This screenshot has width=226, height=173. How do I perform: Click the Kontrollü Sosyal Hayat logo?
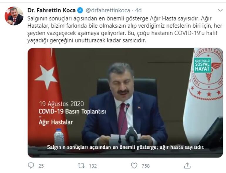click(x=202, y=65)
